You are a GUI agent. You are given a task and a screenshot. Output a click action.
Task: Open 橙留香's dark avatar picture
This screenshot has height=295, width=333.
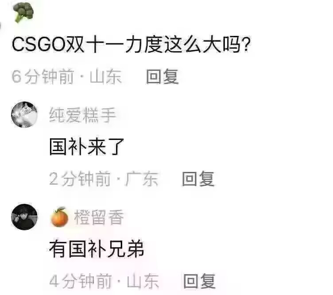point(24,217)
